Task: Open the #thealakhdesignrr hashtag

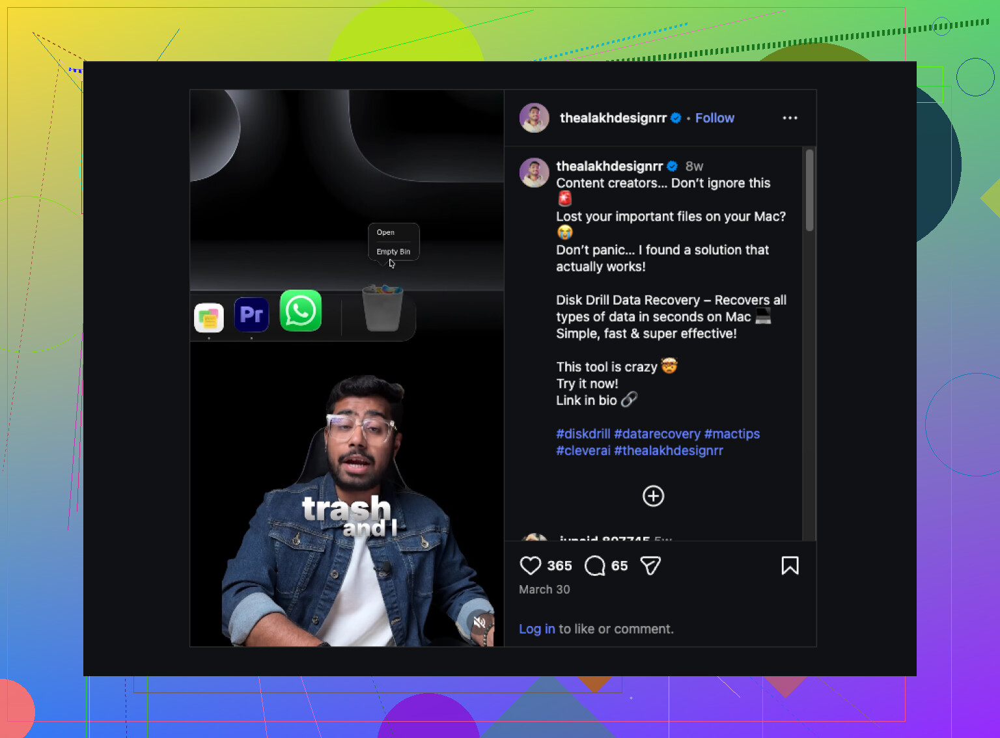Action: [x=669, y=451]
